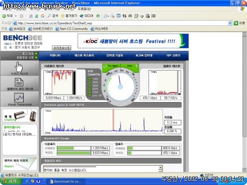Open the test history navigation tab
The height and width of the screenshot is (185, 247).
(84, 56)
